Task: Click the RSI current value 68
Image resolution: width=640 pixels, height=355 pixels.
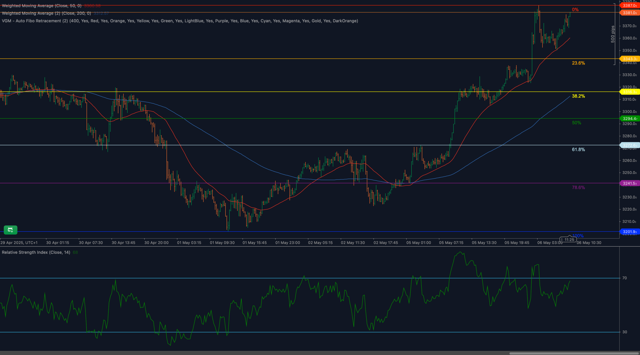Action: pos(75,252)
